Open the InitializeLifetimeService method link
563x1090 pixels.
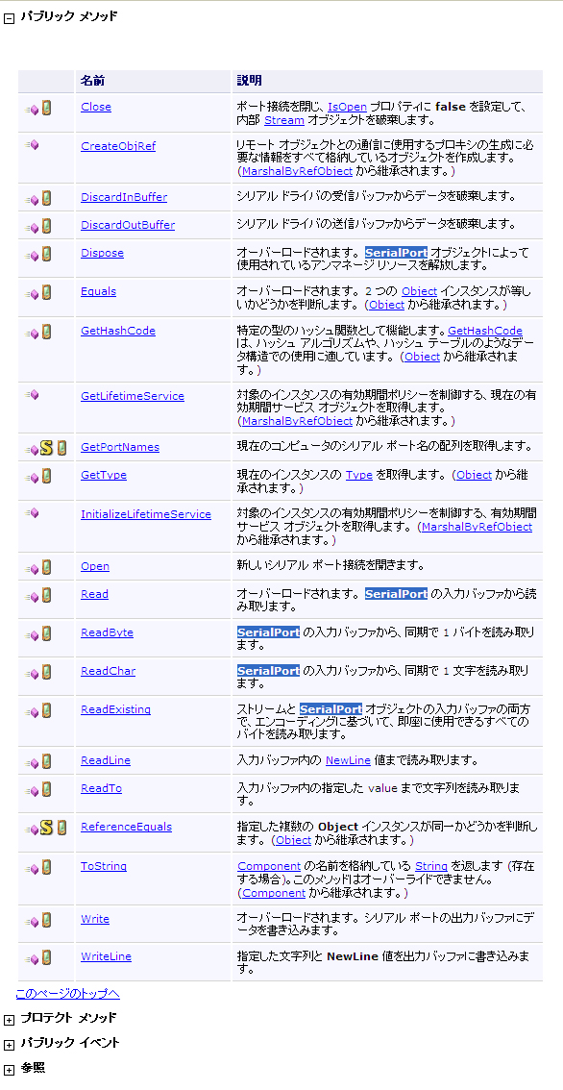146,514
